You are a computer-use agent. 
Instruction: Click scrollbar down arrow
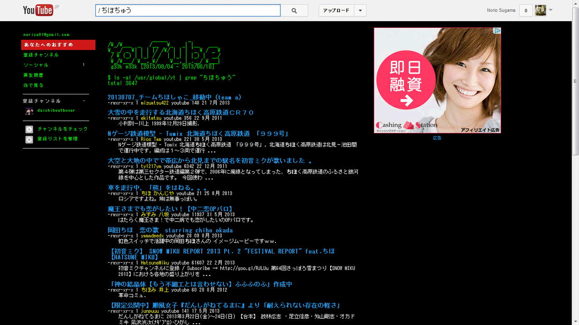pos(575,321)
